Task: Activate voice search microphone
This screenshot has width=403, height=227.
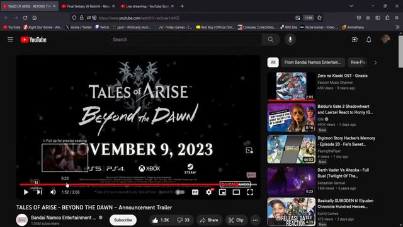Action: coord(290,39)
